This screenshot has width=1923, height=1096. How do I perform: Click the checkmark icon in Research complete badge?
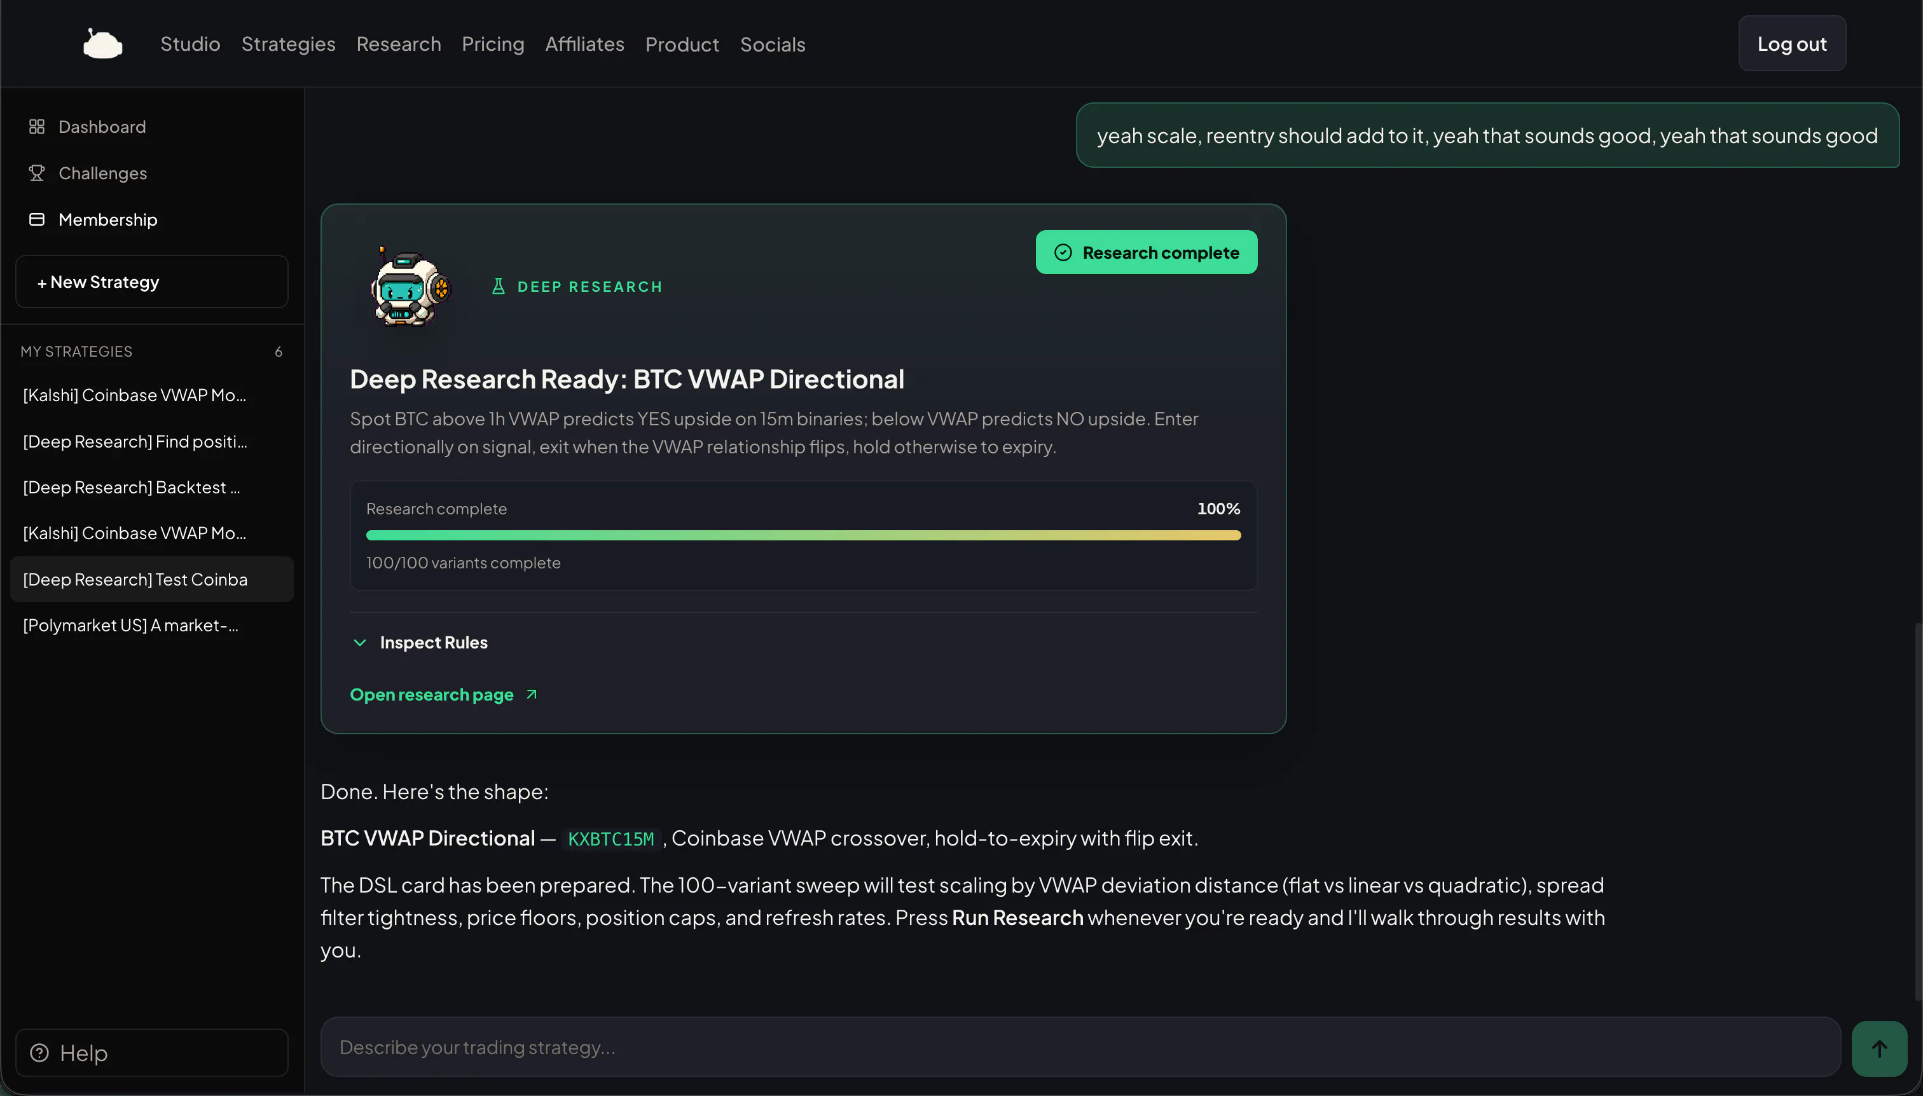[x=1063, y=252]
